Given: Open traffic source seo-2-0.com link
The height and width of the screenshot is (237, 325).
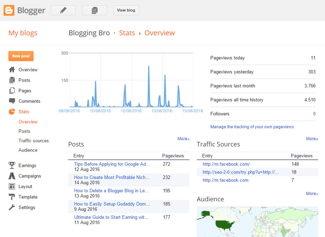Looking at the screenshot, I should (x=241, y=172).
